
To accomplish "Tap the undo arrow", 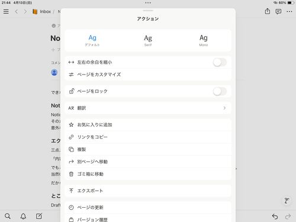I will [275, 217].
